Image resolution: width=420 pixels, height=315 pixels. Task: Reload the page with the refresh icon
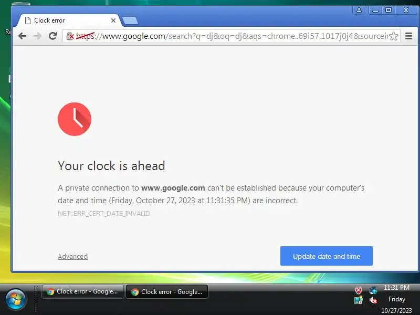pyautogui.click(x=53, y=36)
